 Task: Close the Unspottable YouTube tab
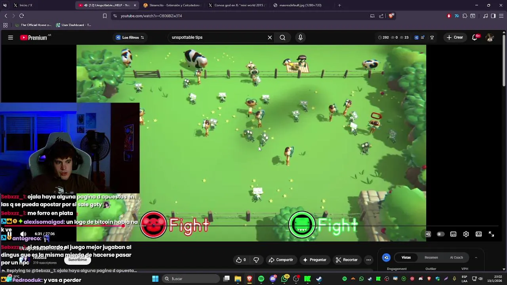(x=135, y=5)
